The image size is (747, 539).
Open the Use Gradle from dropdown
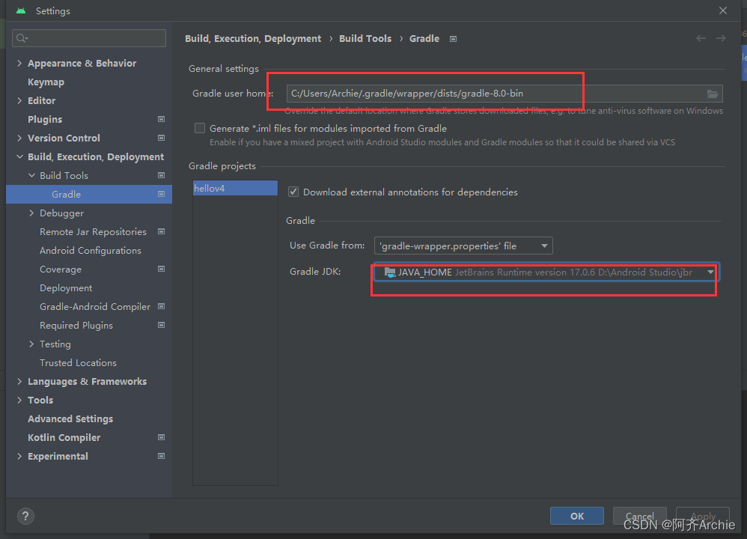(463, 246)
